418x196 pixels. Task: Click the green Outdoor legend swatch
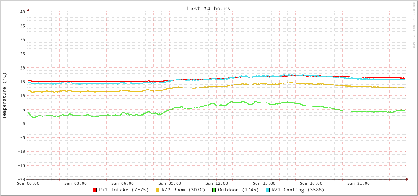click(214, 190)
